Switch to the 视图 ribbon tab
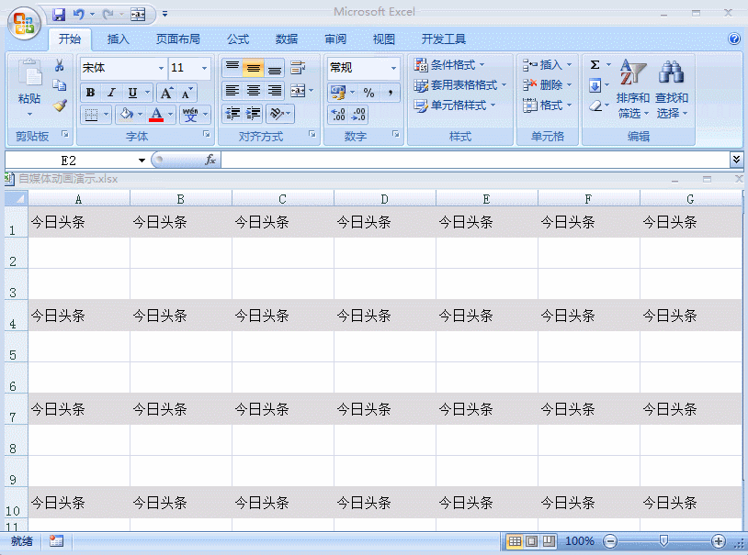This screenshot has width=748, height=555. point(383,39)
